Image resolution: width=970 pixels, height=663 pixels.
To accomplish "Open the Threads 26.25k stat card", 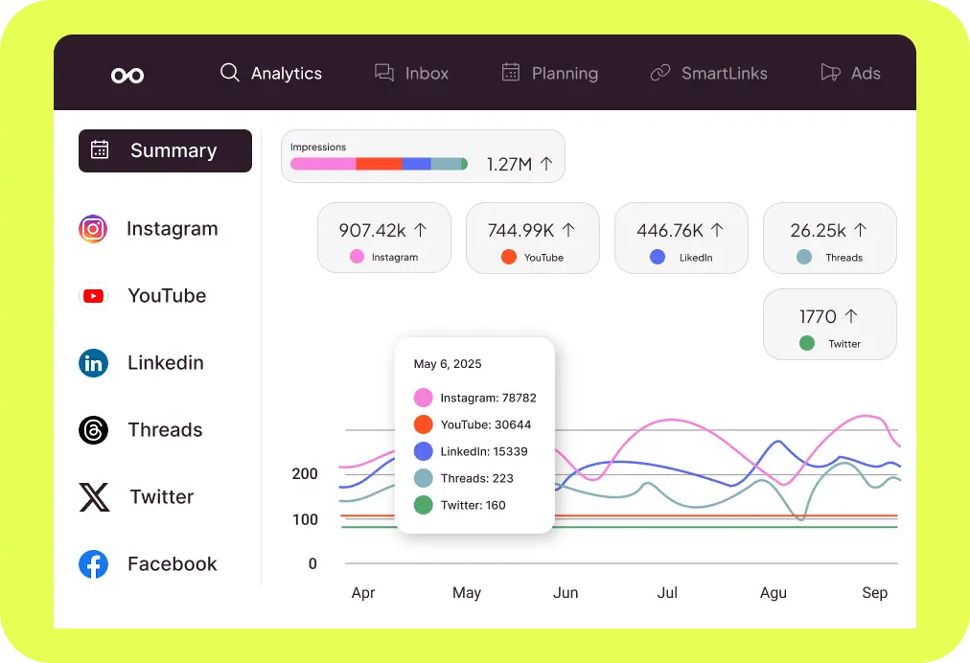I will (x=829, y=238).
